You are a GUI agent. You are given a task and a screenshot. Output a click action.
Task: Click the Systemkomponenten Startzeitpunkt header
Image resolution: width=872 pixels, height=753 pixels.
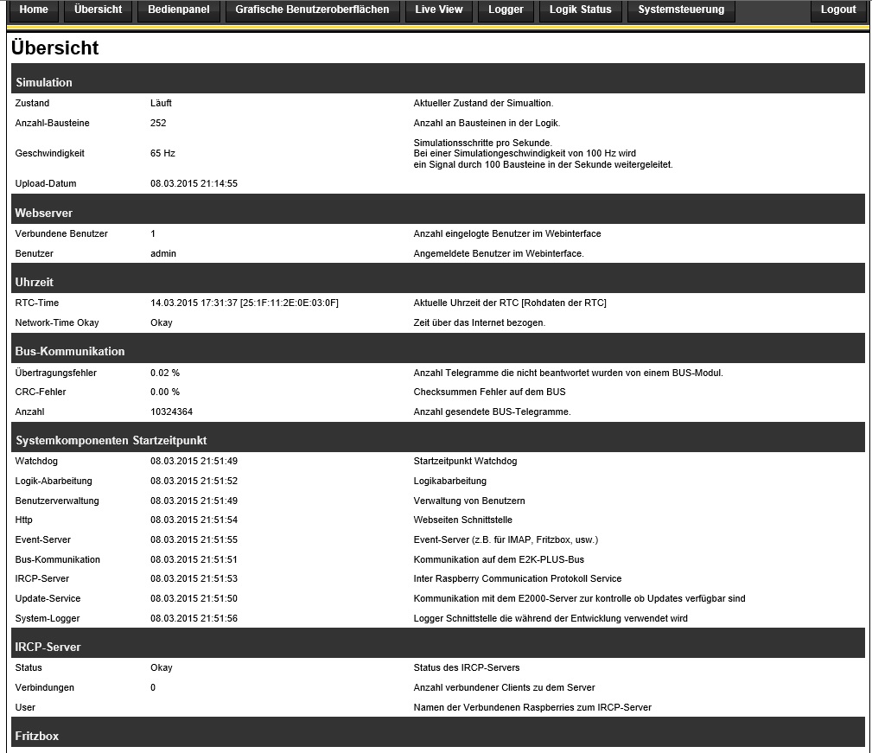[x=437, y=440]
